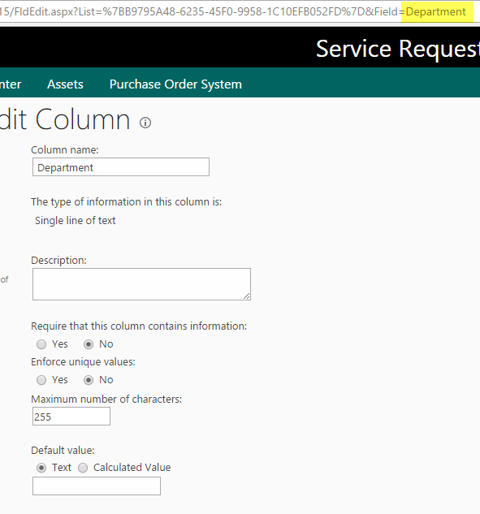The width and height of the screenshot is (480, 514).
Task: Click the Default value text box
Action: (x=97, y=486)
